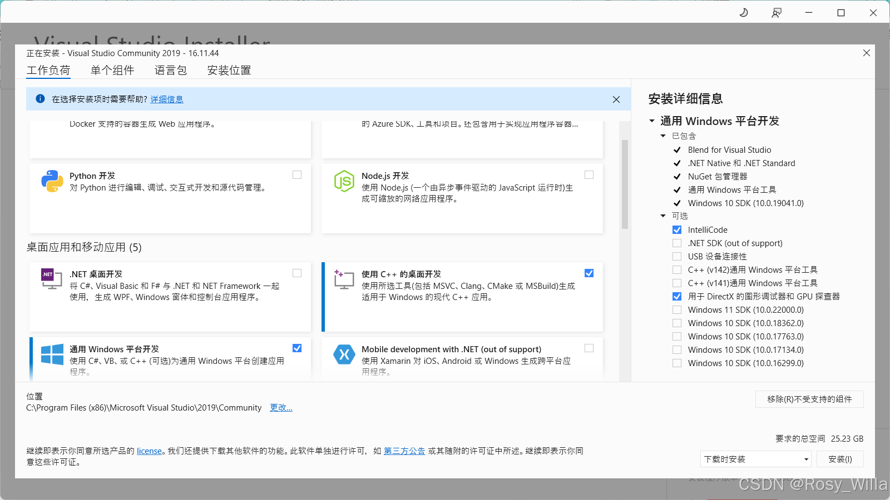Maximize the Visual Studio Installer window
The width and height of the screenshot is (890, 500).
click(841, 12)
